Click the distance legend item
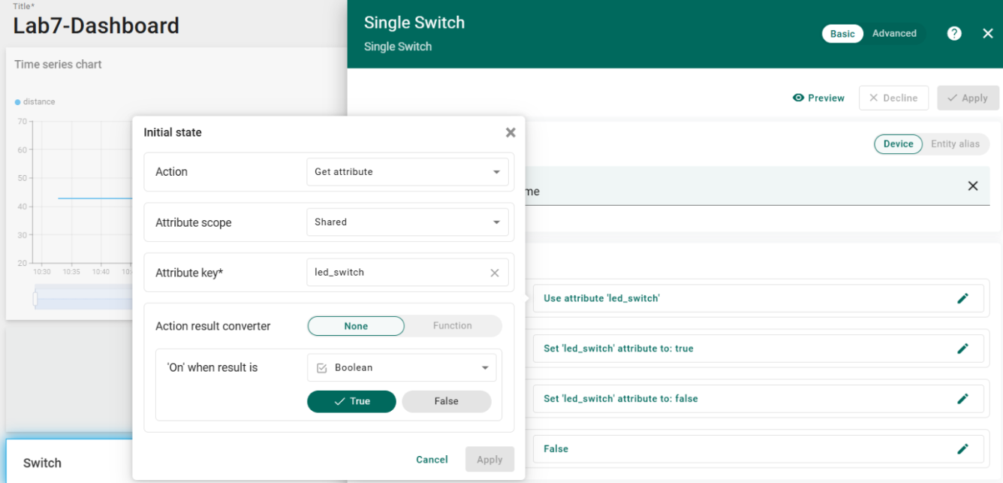This screenshot has height=483, width=1003. (x=35, y=101)
